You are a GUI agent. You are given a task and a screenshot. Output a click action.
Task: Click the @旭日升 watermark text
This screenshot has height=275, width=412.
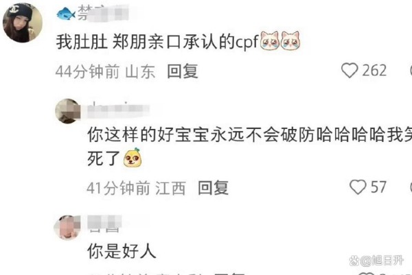click(382, 261)
